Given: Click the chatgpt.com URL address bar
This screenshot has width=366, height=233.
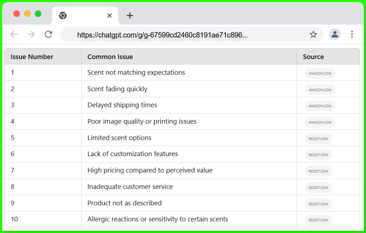Looking at the screenshot, I should (179, 35).
